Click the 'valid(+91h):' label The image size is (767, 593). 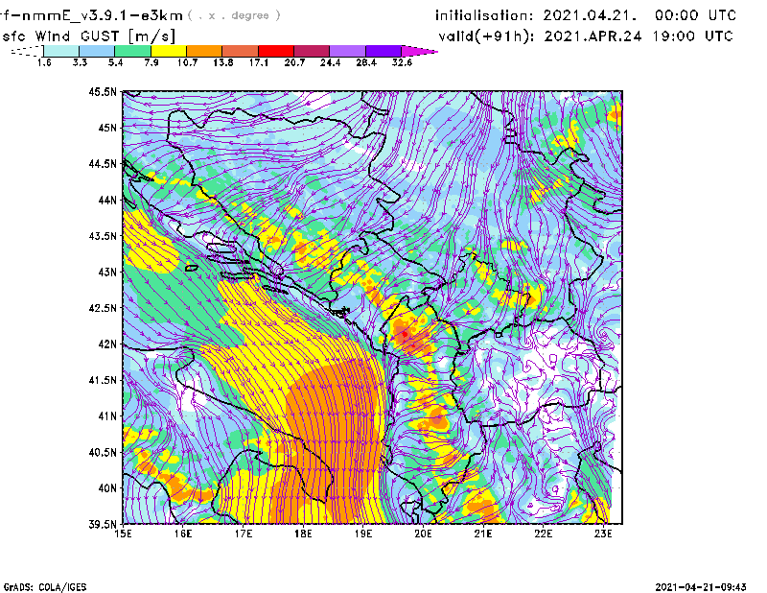click(x=487, y=36)
